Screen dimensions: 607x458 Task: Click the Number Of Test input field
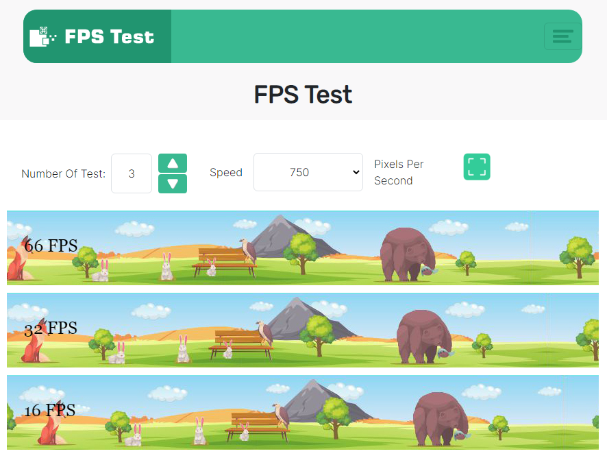tap(132, 173)
